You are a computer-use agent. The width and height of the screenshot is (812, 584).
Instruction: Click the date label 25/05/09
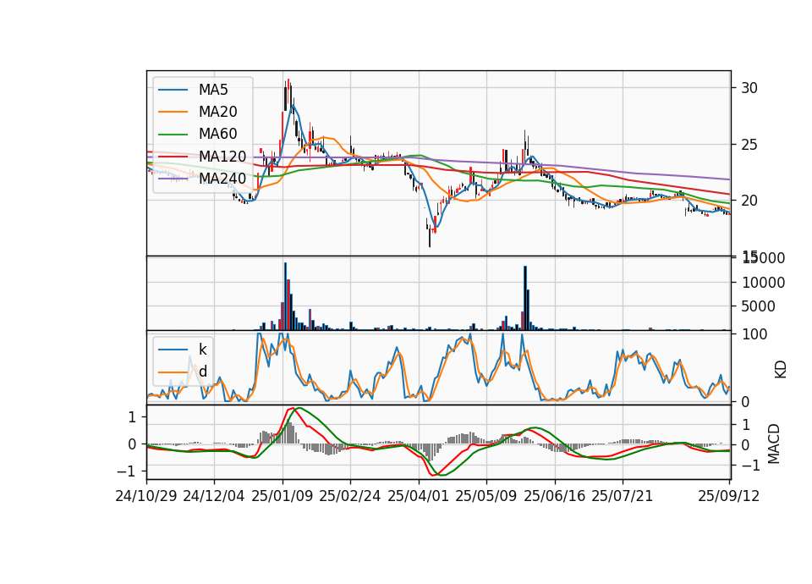tap(486, 496)
